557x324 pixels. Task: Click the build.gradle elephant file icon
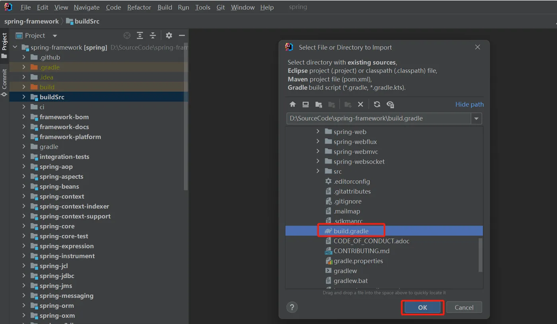pos(328,231)
